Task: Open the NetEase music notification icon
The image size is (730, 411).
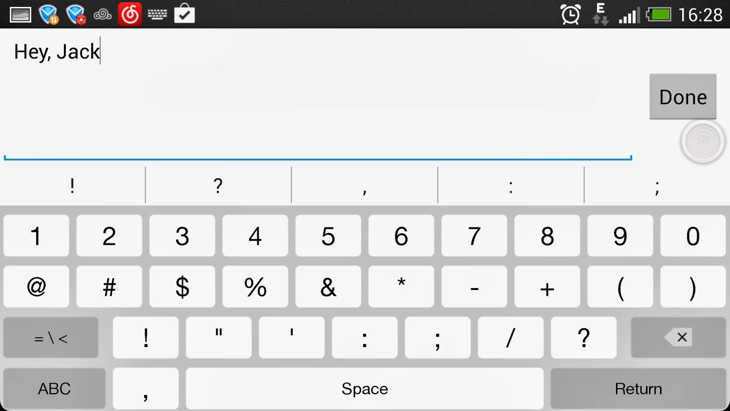Action: click(130, 14)
